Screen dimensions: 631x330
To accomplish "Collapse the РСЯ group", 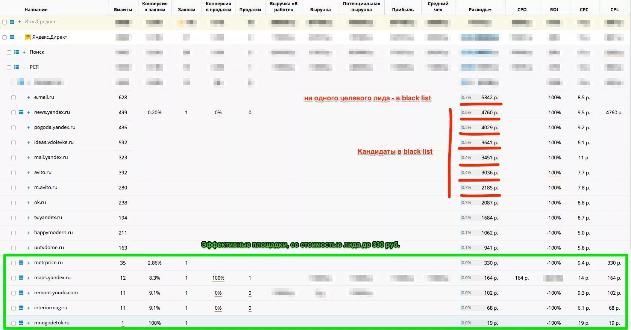I will coord(24,67).
